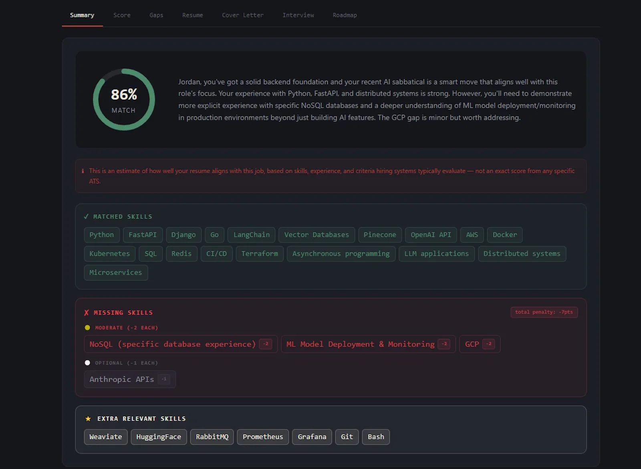Switch to the Score tab
641x469 pixels.
click(122, 15)
